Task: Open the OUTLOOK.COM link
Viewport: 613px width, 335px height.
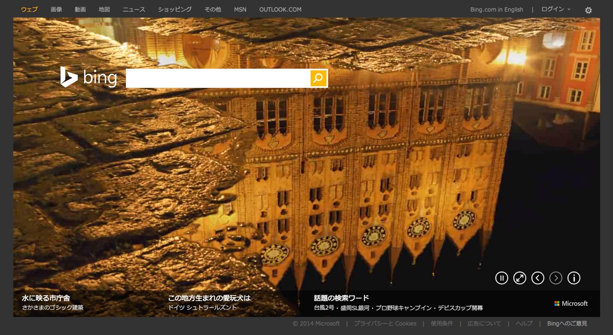Action: (x=281, y=9)
